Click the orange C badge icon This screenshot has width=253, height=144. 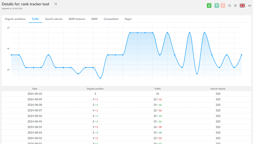click(223, 6)
